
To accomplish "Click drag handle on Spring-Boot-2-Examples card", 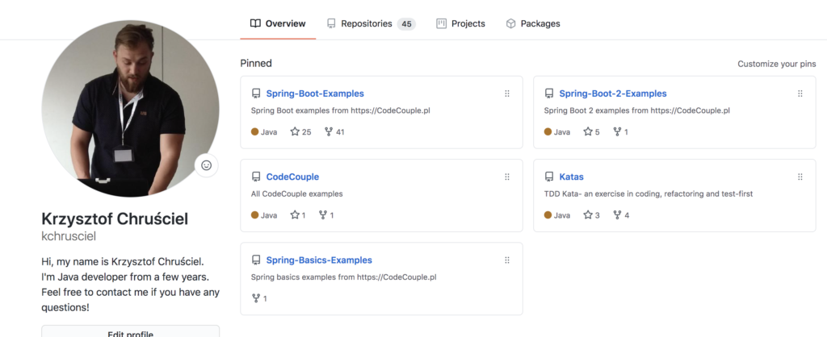I will (800, 94).
